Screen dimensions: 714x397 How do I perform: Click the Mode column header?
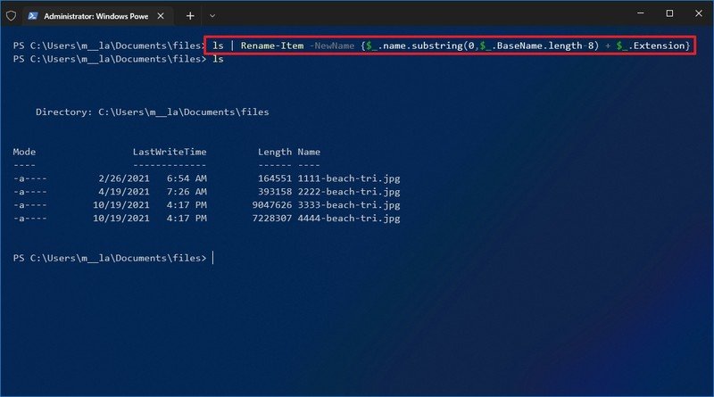25,153
